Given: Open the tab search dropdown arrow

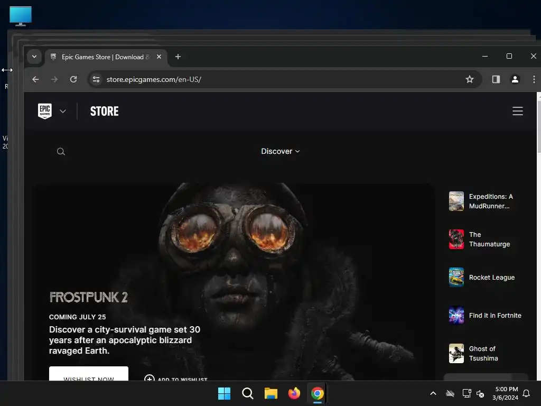Looking at the screenshot, I should 34,57.
